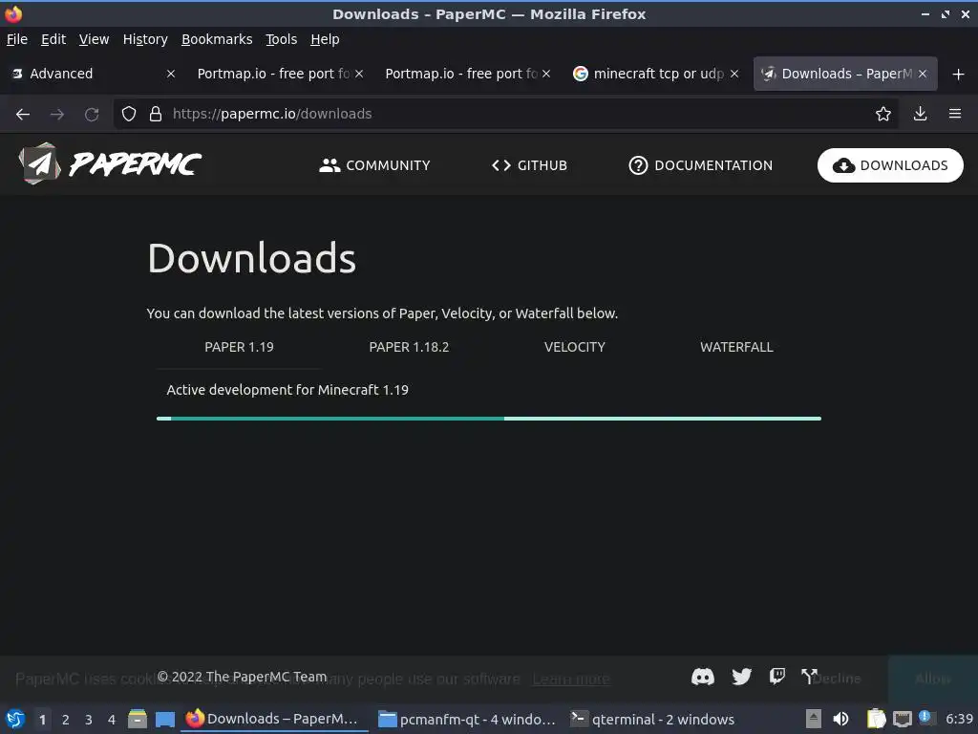Reload the page

(x=92, y=115)
